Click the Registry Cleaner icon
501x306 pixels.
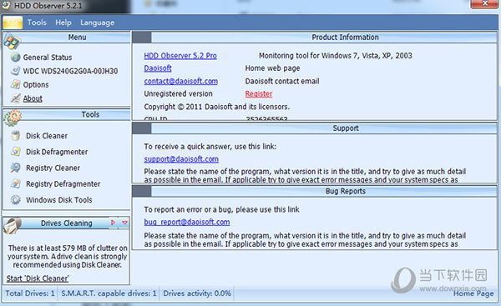point(16,168)
